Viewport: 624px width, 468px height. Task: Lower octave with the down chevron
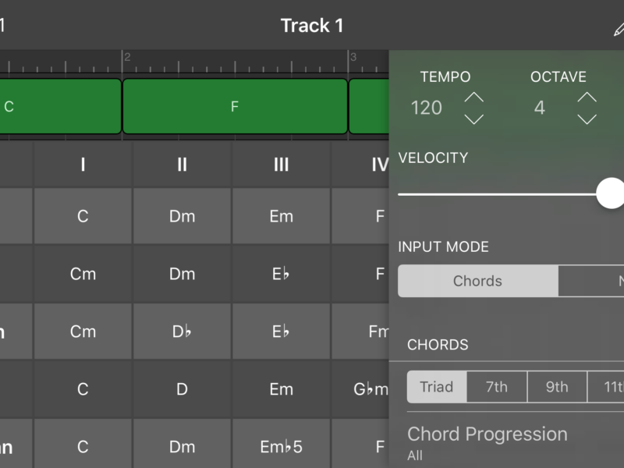[587, 119]
